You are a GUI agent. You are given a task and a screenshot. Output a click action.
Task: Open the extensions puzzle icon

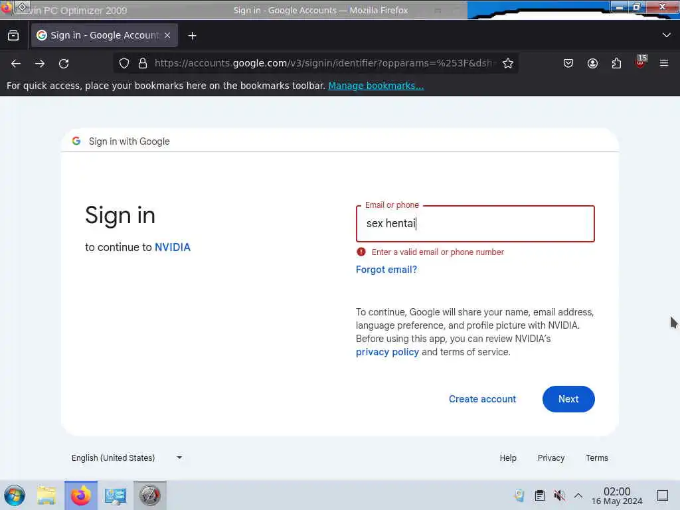(x=616, y=63)
